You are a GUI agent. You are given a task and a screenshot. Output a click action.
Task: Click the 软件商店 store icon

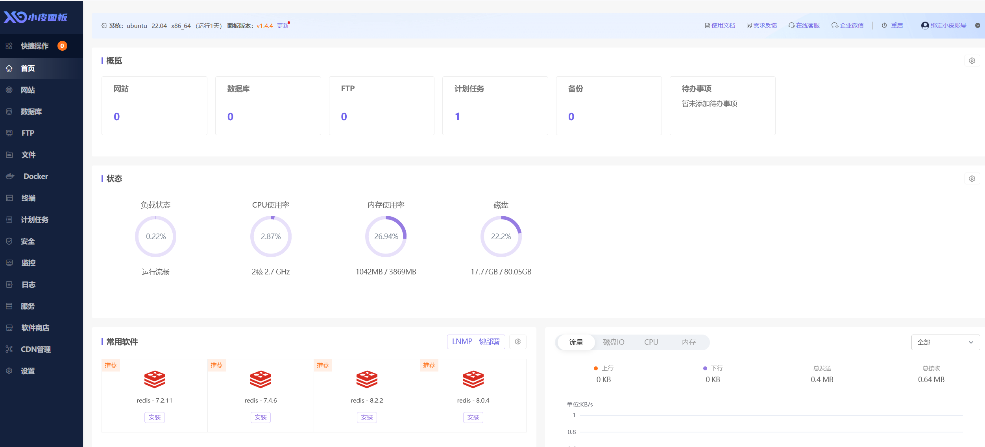[9, 328]
